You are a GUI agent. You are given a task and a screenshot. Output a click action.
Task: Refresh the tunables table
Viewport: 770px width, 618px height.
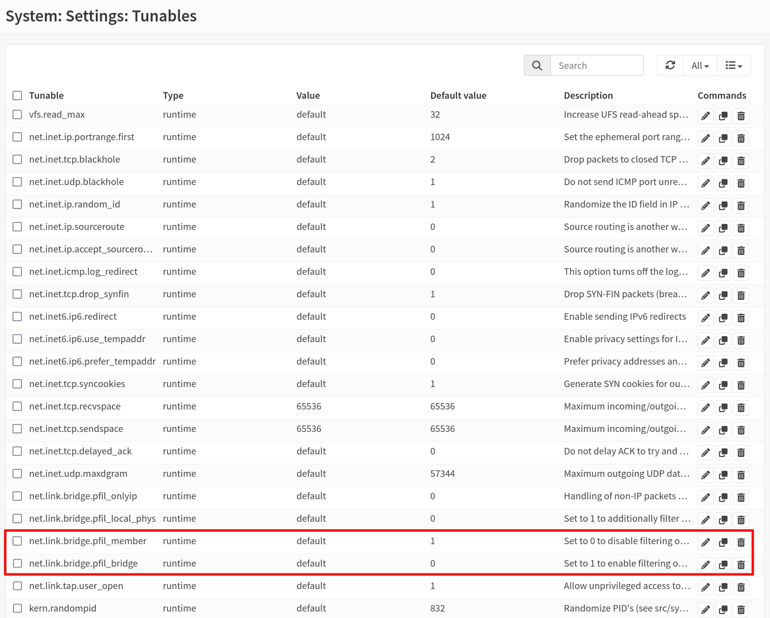(670, 65)
